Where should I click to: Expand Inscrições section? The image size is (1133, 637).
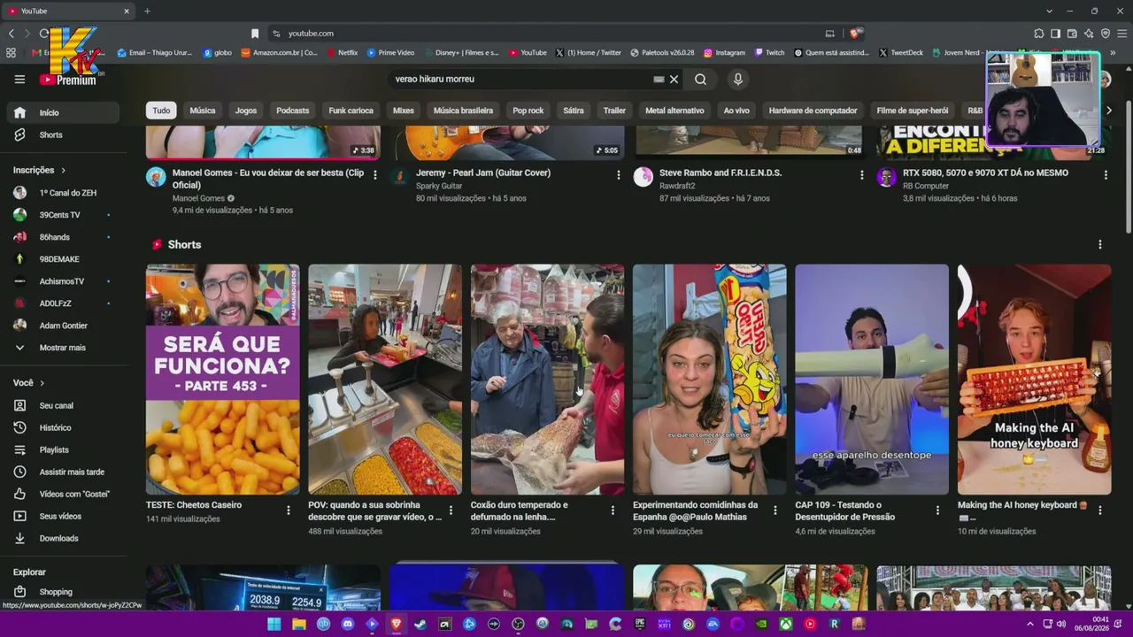39,170
